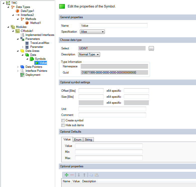Add an optional property with green plus
The width and height of the screenshot is (196, 187).
pyautogui.click(x=67, y=175)
